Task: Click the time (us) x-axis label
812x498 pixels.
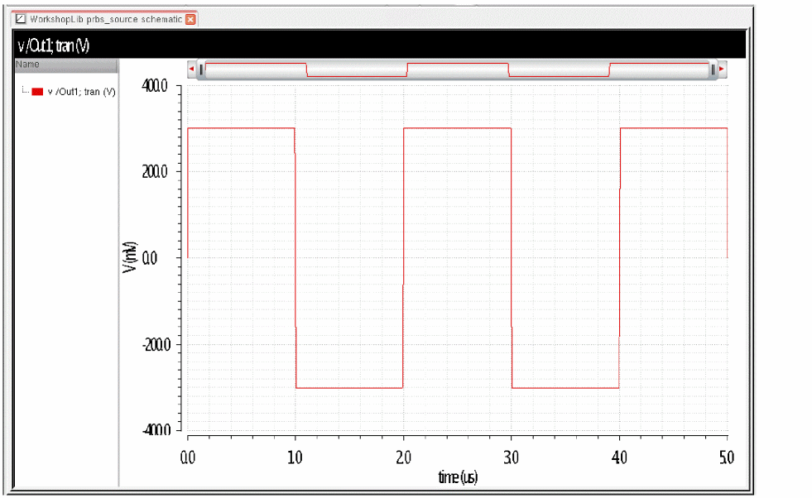Action: pos(458,476)
